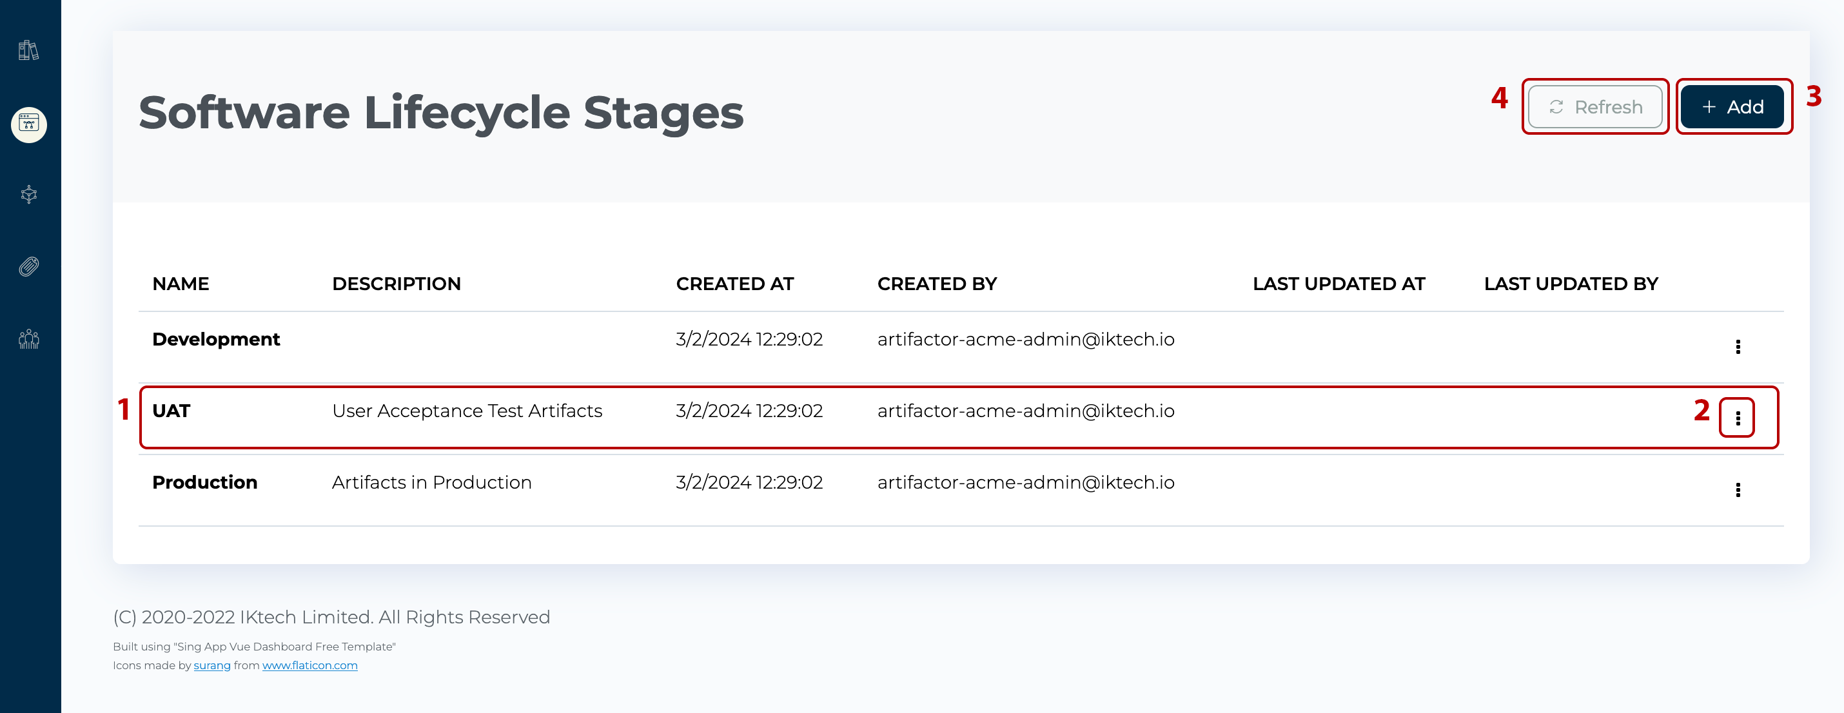Open the surang attribution link
Viewport: 1844px width, 713px height.
212,665
